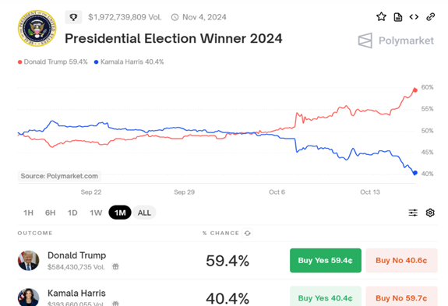Click the star favorite icon

tap(381, 17)
